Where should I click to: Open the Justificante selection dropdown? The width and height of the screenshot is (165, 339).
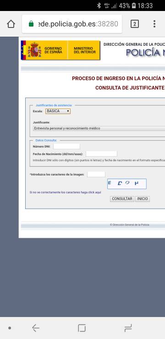pos(99,128)
